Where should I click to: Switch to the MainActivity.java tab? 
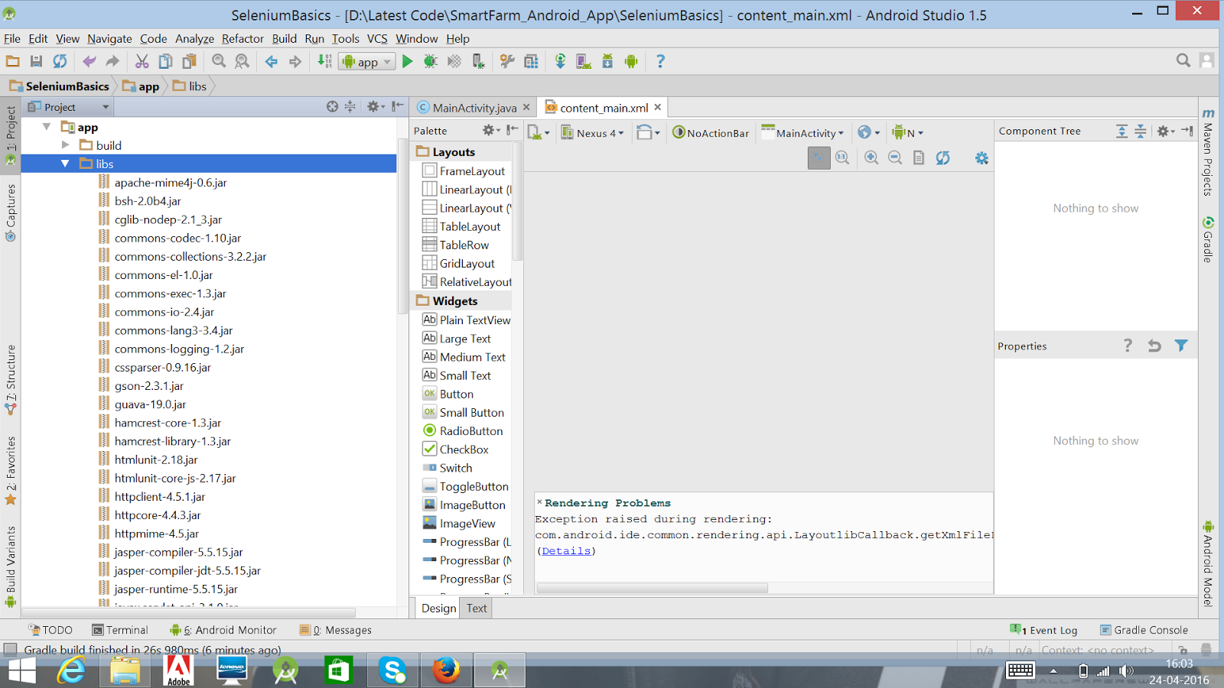[474, 108]
